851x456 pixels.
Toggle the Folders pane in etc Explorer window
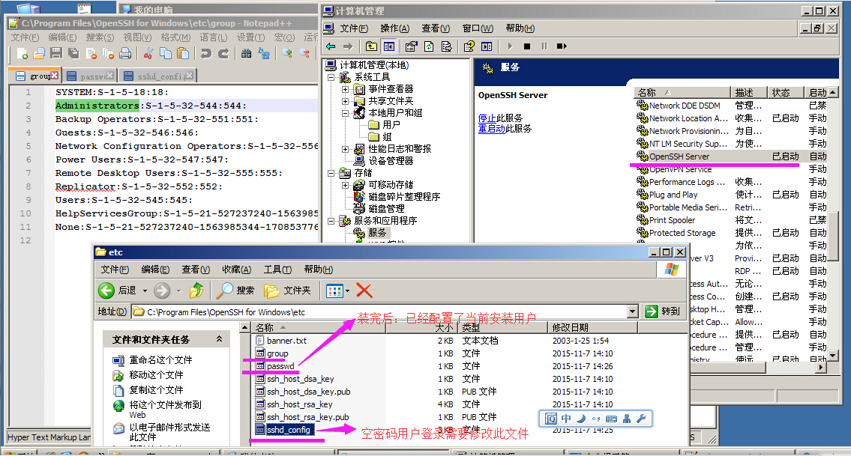point(288,291)
